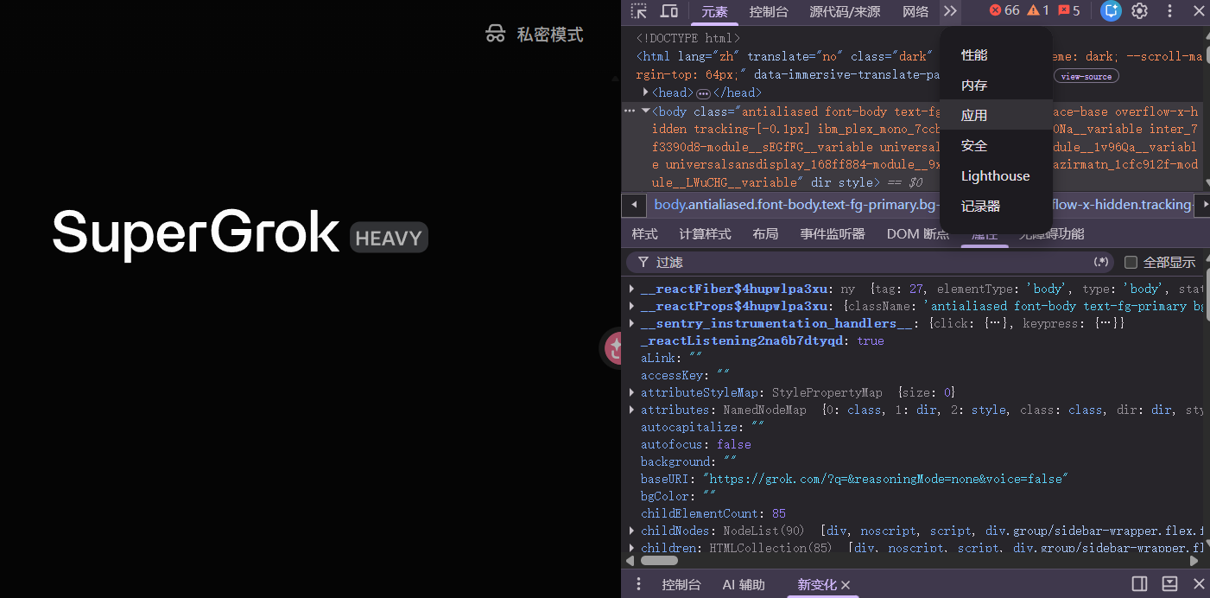
Task: Open the 事件监听器 sidebar tab
Action: [x=832, y=234]
